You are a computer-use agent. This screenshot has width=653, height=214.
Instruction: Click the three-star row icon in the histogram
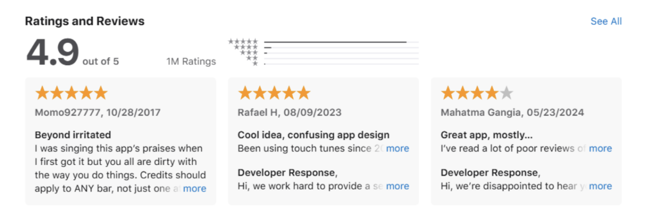[249, 53]
